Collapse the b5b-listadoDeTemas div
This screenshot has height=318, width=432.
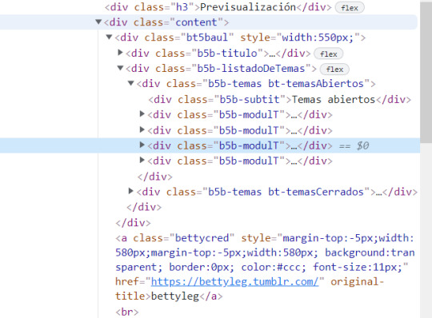(x=120, y=68)
